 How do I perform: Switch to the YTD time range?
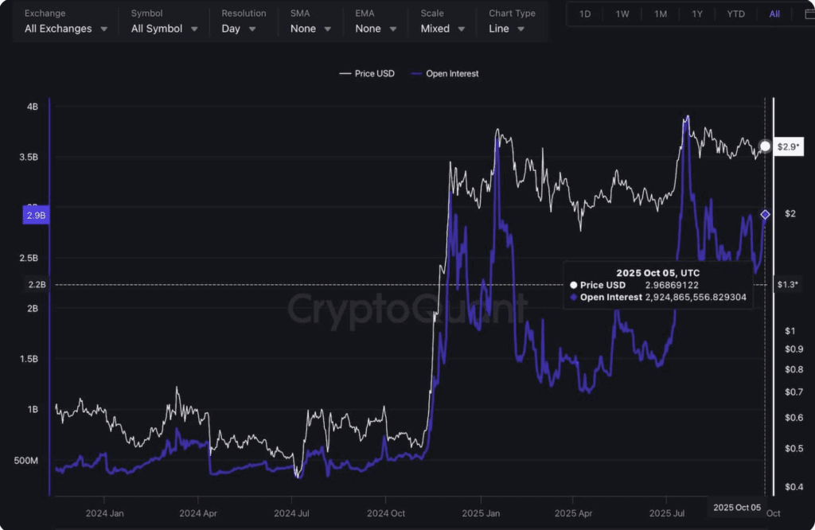[x=735, y=14]
